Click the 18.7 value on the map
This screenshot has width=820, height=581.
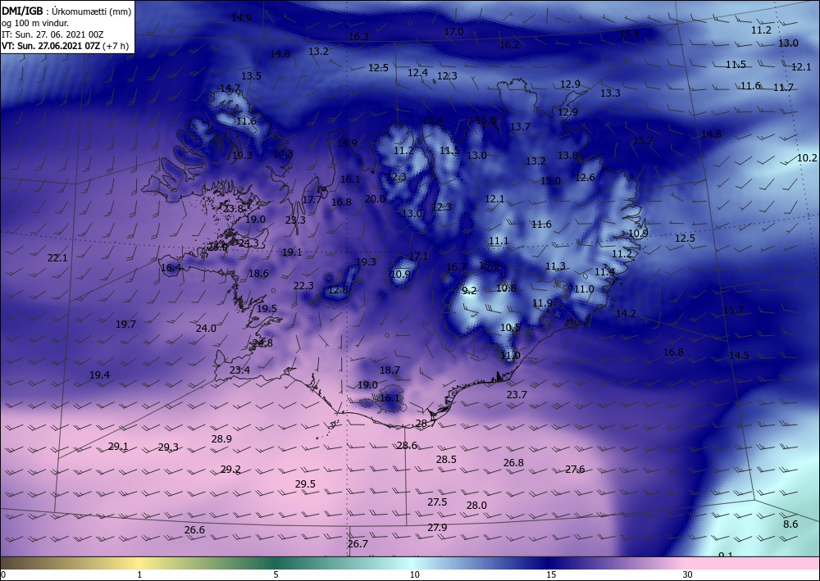389,370
